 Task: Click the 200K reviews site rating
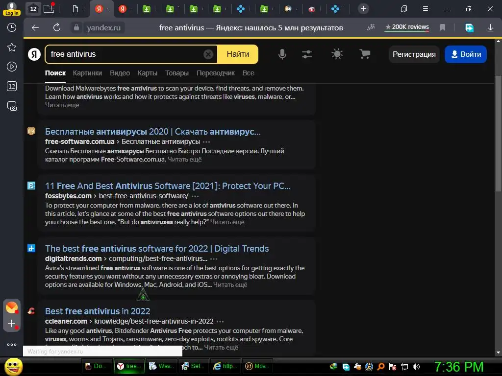click(x=407, y=27)
